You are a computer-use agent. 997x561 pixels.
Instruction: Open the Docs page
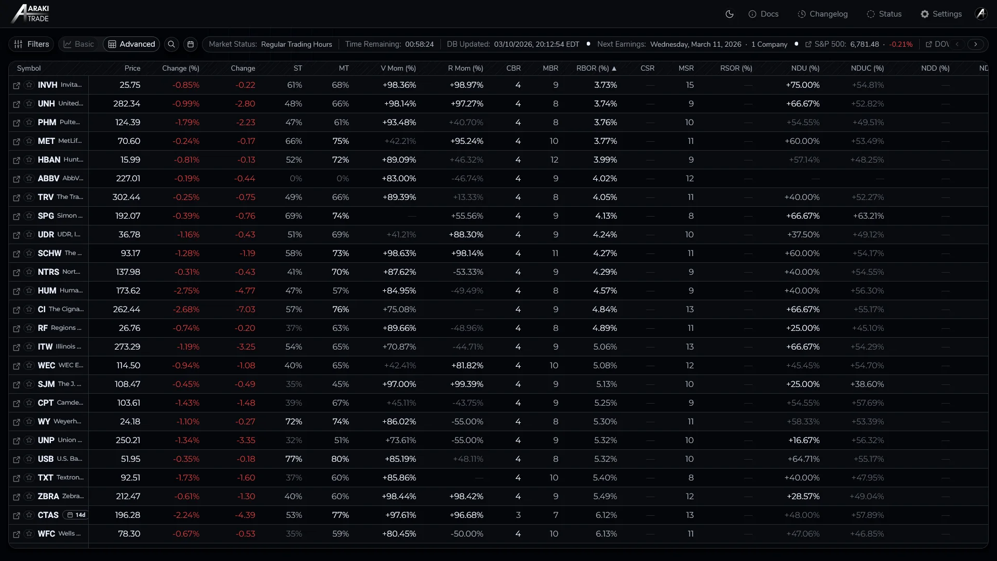click(763, 14)
